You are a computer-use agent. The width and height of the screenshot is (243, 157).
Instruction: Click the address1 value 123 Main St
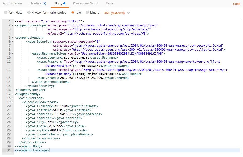pos(63,114)
